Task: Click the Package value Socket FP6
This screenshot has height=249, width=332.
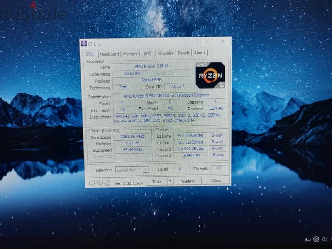Action: point(151,80)
